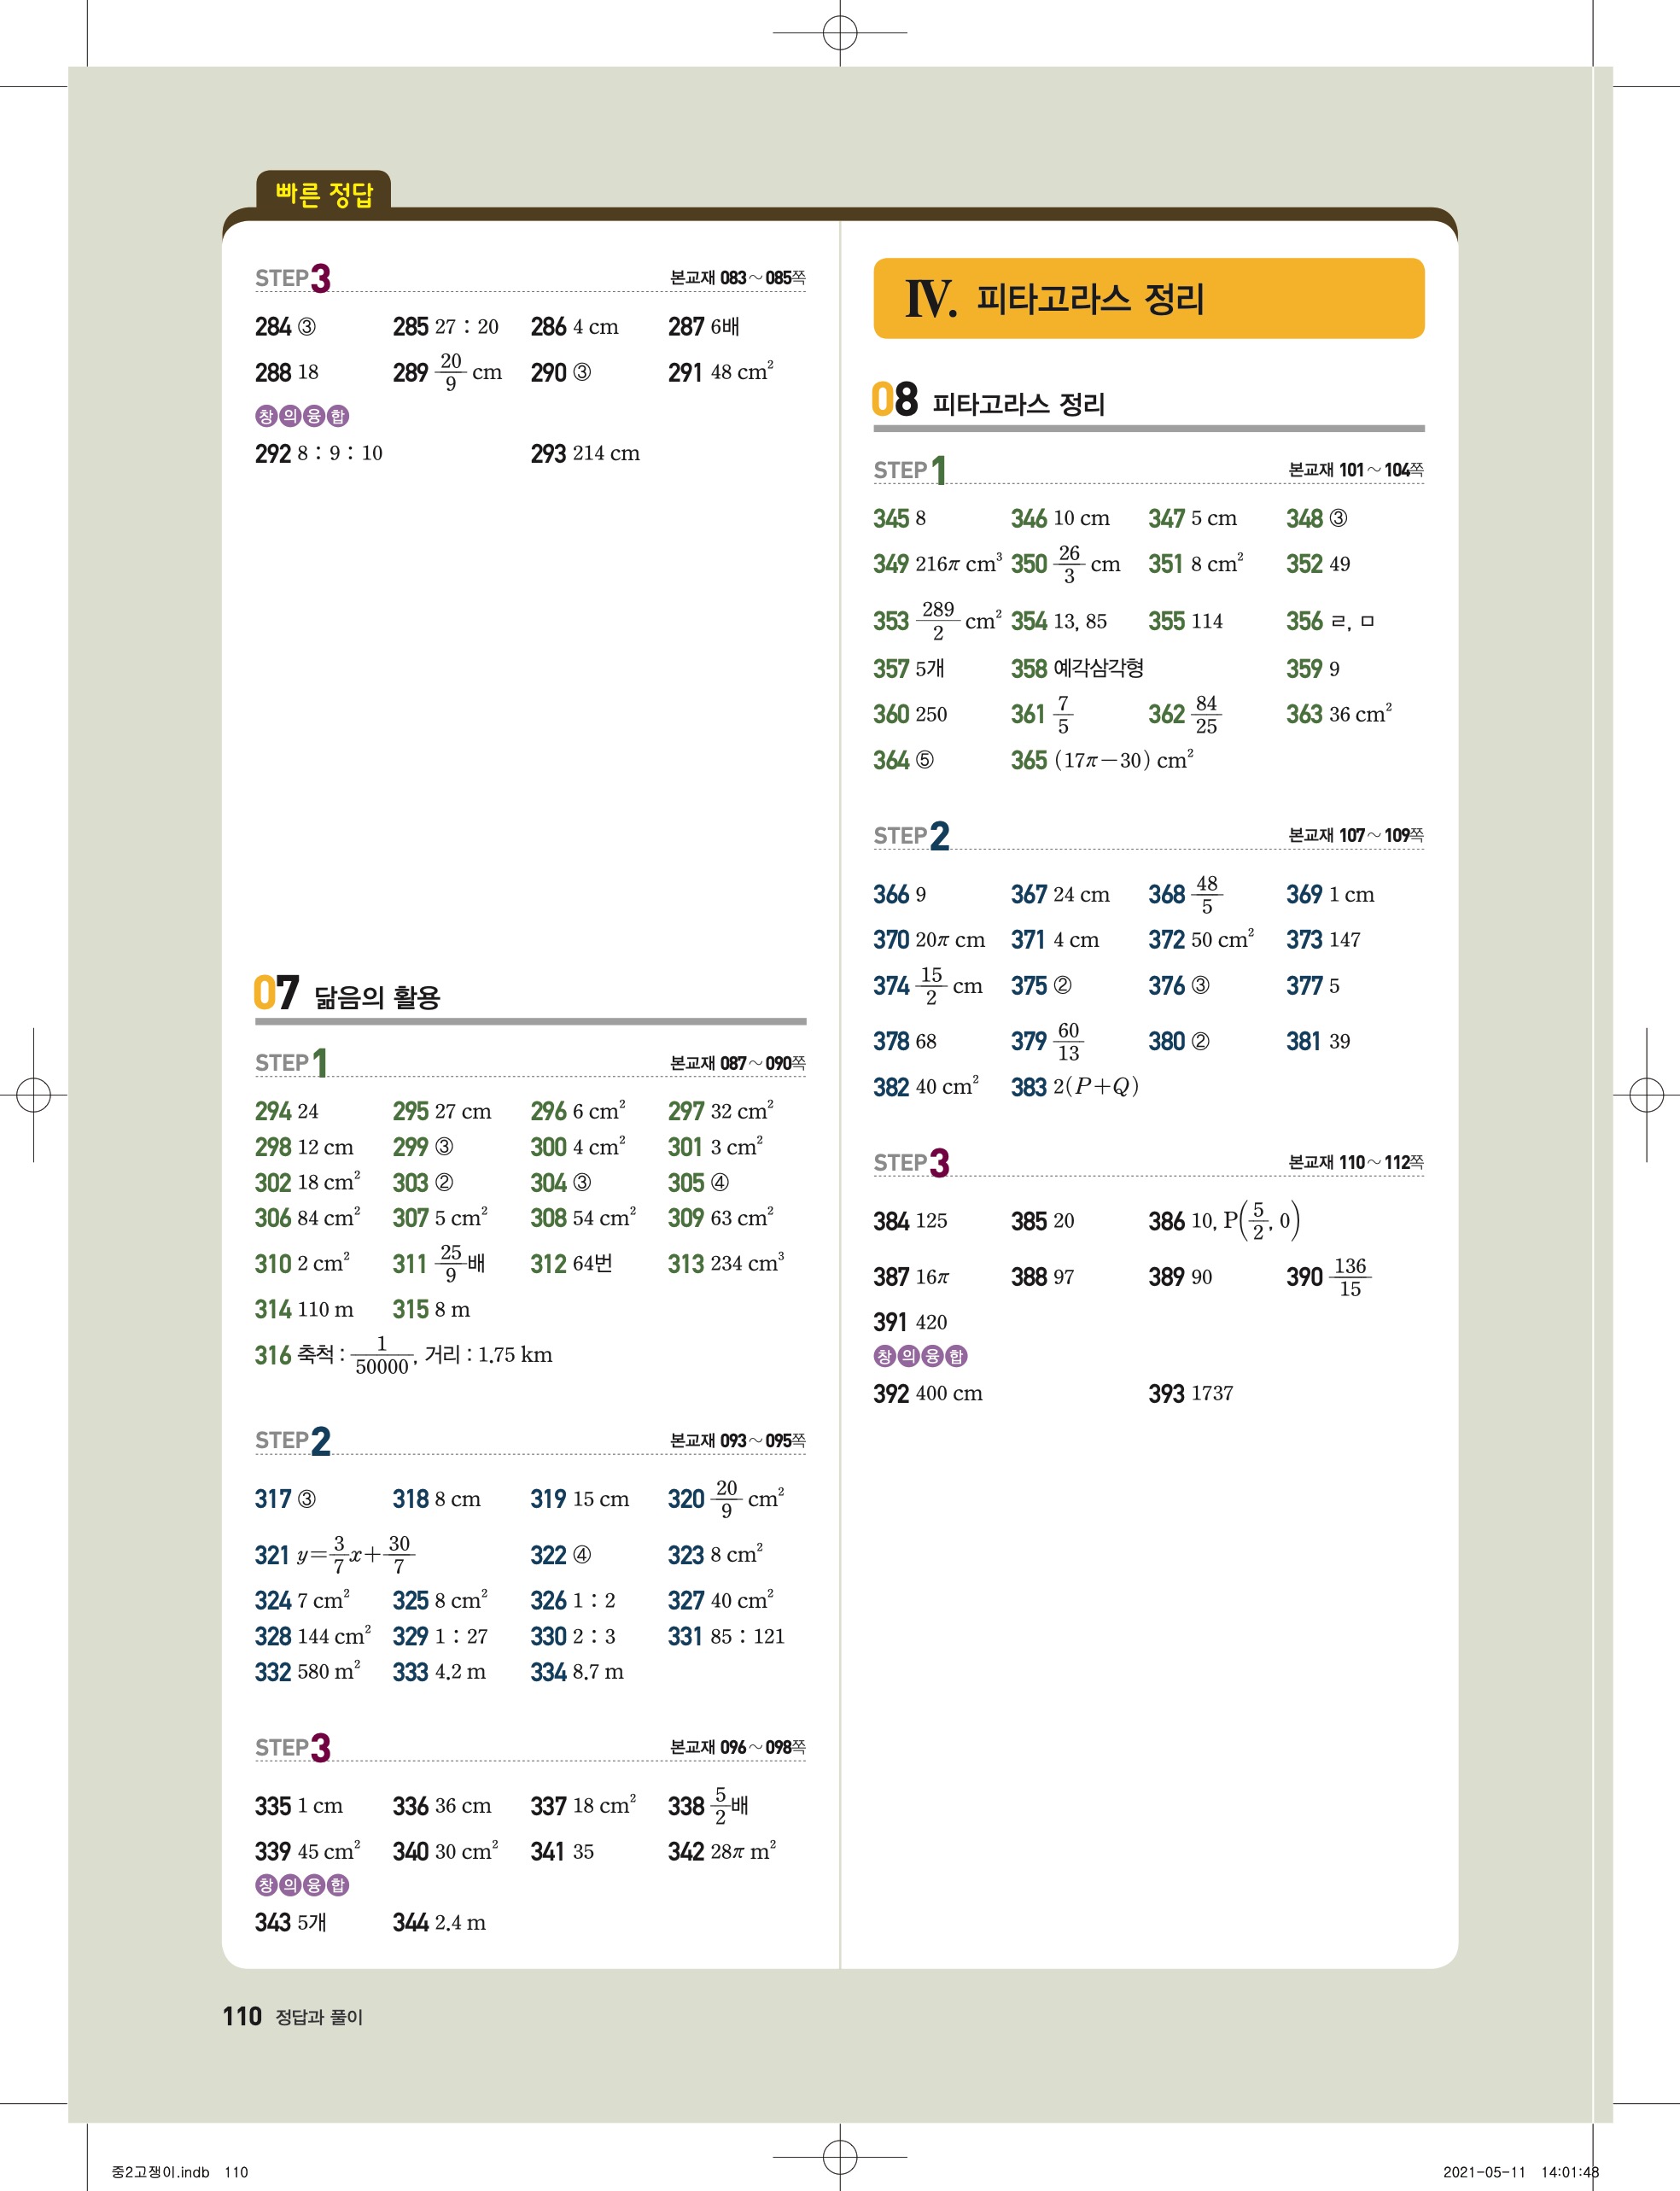Click 창의융합 badge above answer 343
This screenshot has height=2191, width=1680.
[302, 1885]
